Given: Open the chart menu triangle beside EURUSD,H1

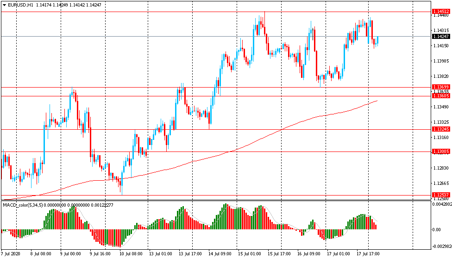Looking at the screenshot, I should [x=4, y=5].
